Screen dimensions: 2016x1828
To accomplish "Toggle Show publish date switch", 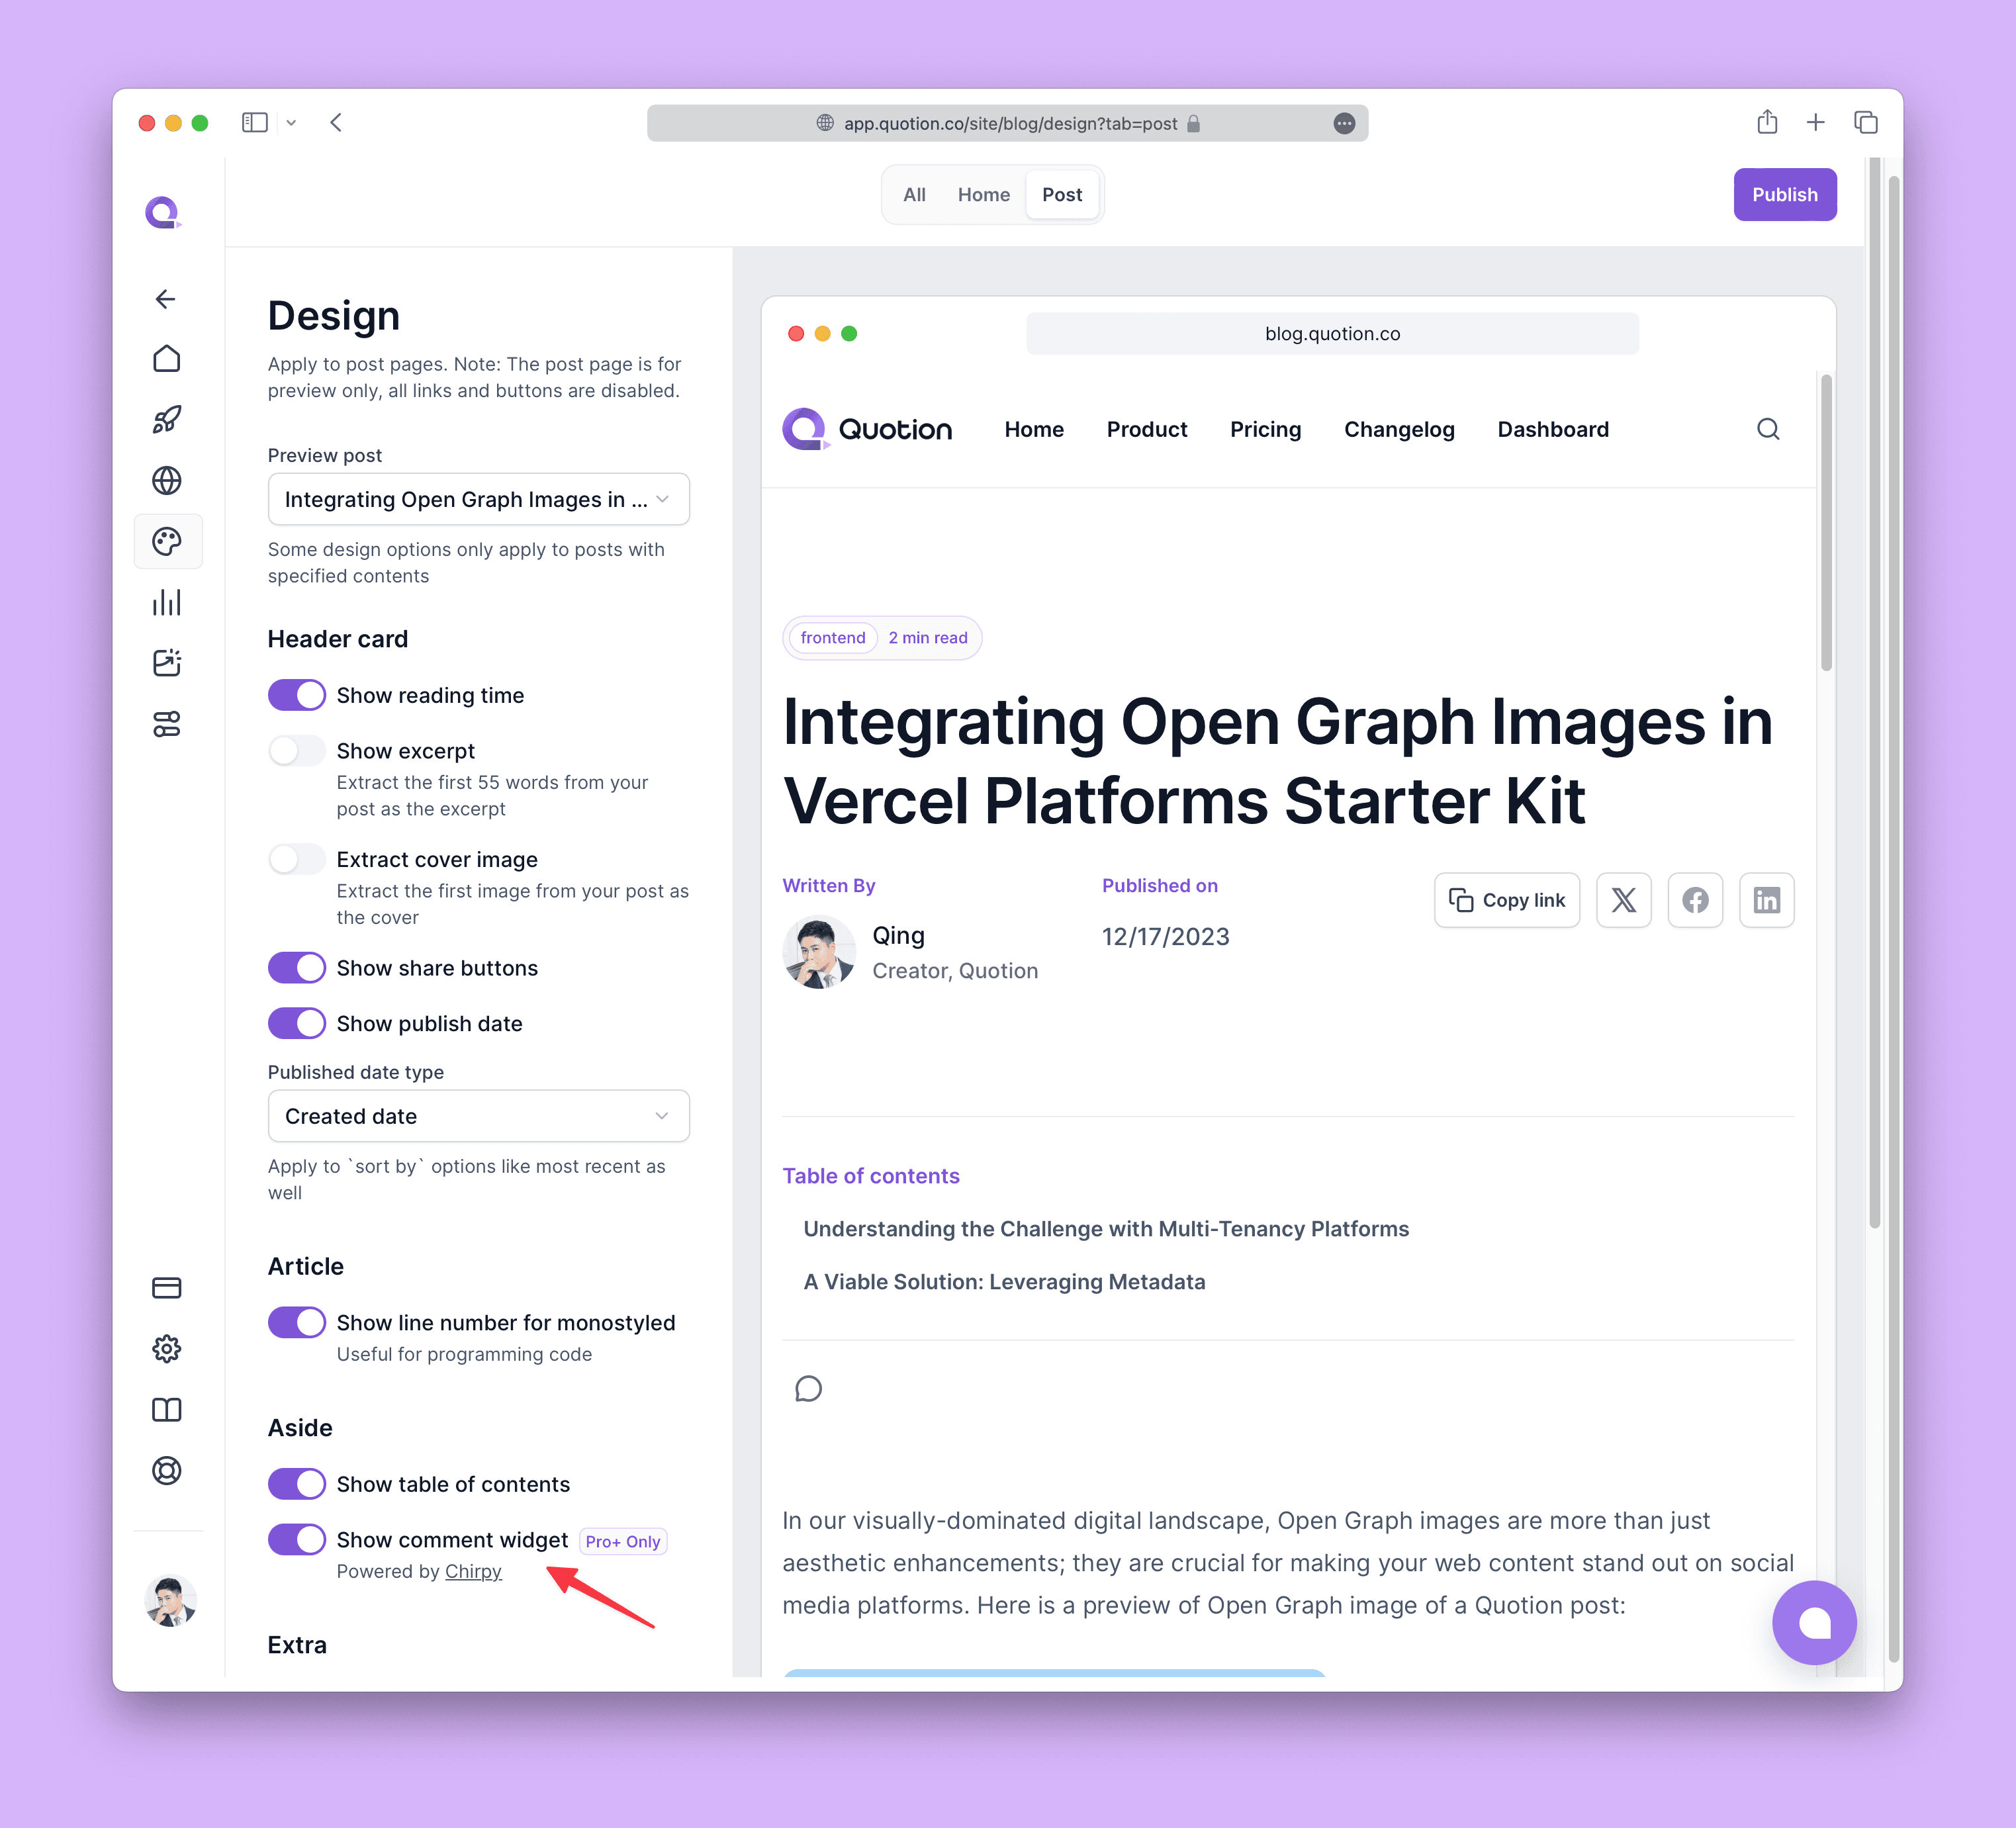I will coord(297,1023).
